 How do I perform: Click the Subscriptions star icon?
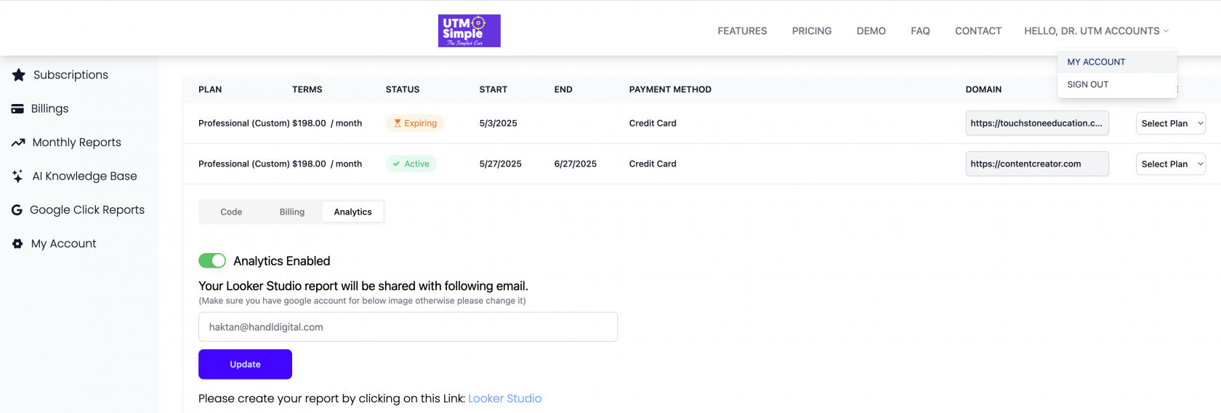tap(19, 75)
